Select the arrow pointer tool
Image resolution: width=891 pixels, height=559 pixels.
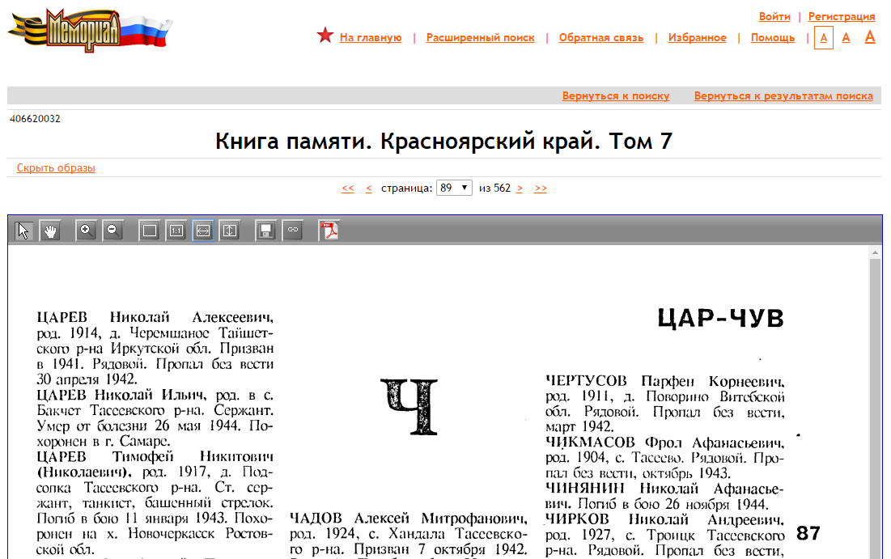(x=23, y=231)
